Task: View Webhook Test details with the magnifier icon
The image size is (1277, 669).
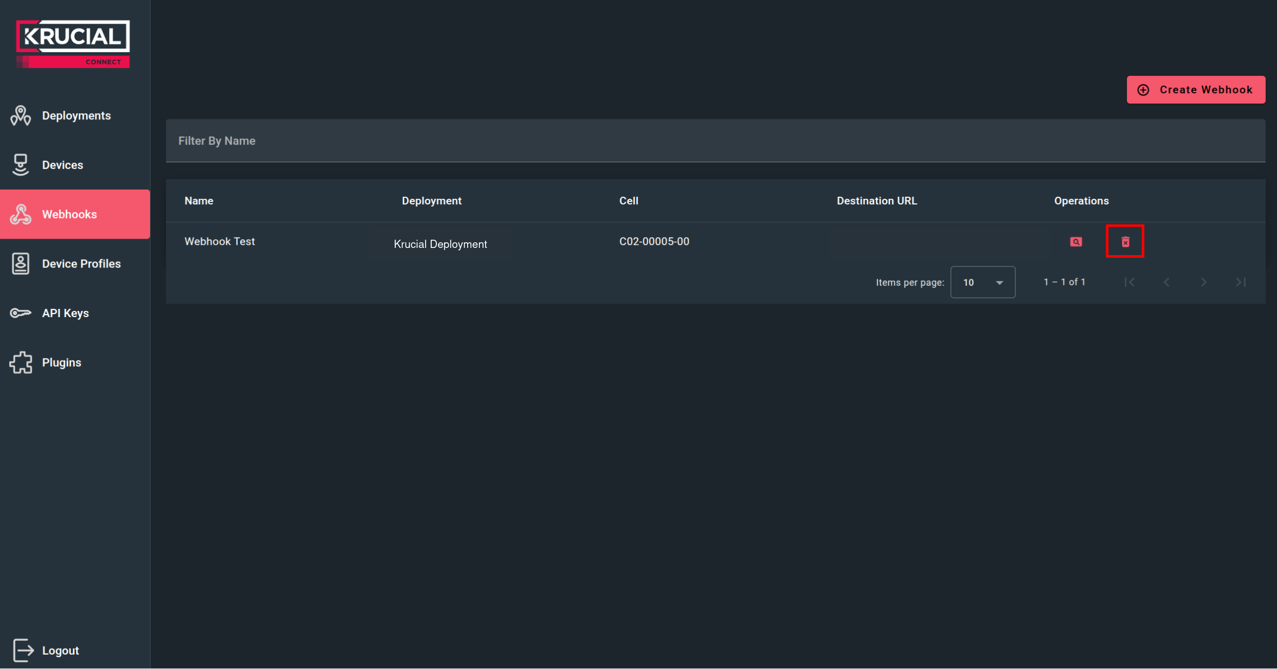Action: pyautogui.click(x=1075, y=241)
